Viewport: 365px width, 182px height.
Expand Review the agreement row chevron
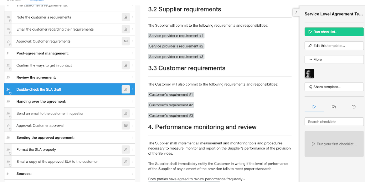click(133, 77)
